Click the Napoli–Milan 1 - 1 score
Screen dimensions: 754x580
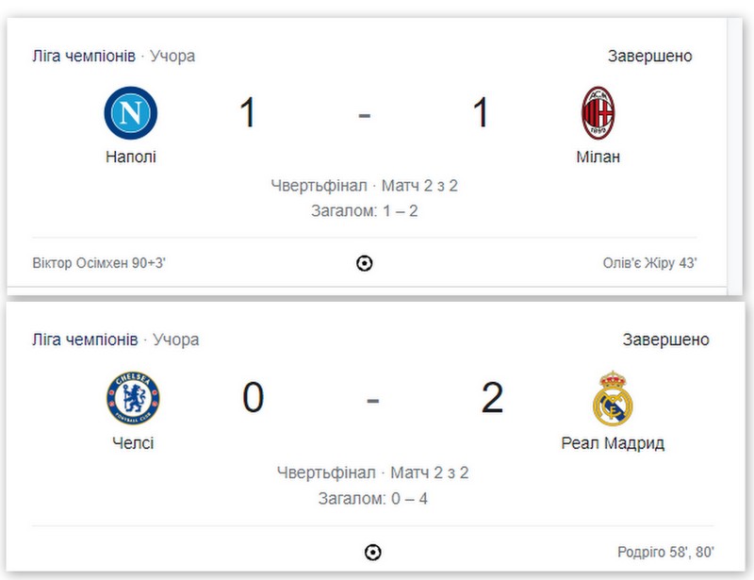pyautogui.click(x=364, y=113)
